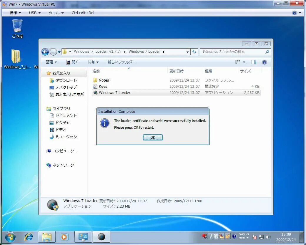Click the address bar refresh icon
The width and height of the screenshot is (306, 245).
194,52
